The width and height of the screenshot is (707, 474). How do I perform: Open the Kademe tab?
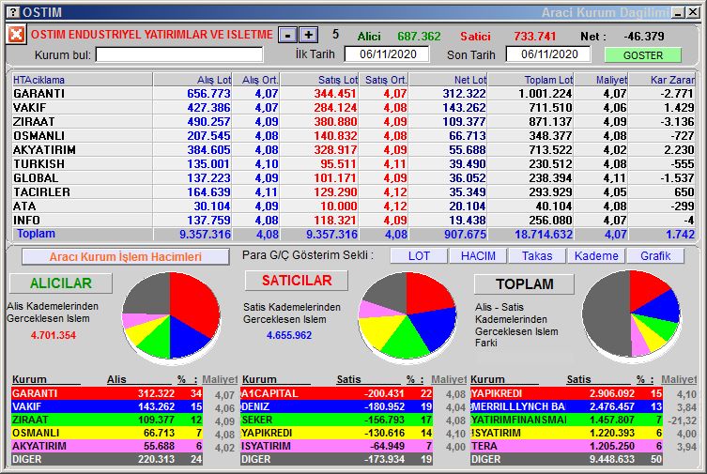596,256
